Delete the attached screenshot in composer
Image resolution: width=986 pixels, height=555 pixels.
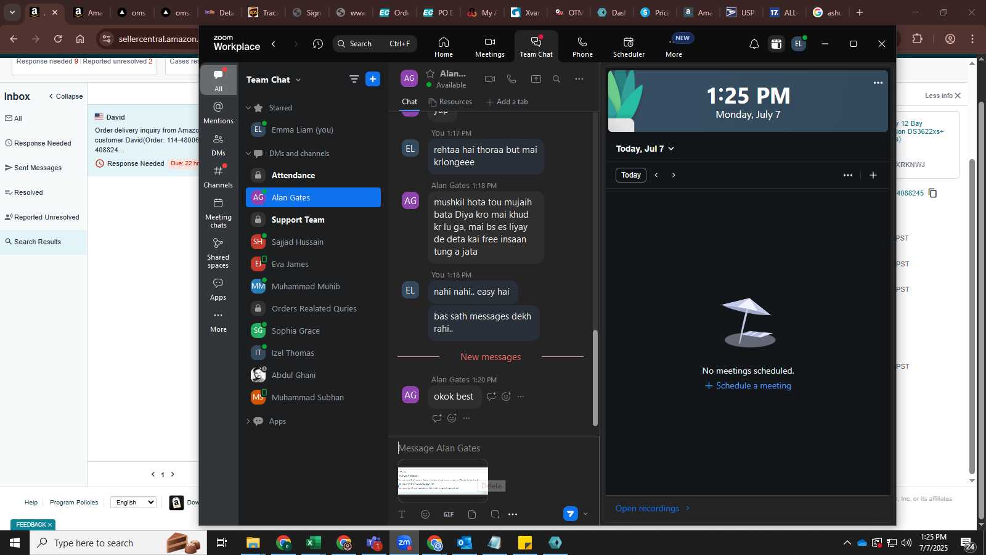tap(492, 486)
